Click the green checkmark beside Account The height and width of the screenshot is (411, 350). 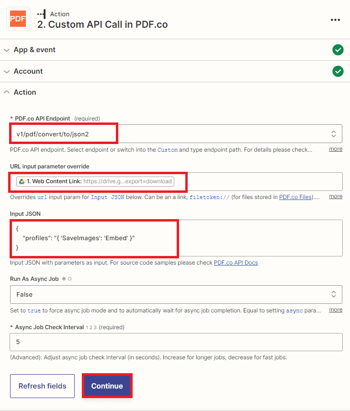(x=338, y=71)
